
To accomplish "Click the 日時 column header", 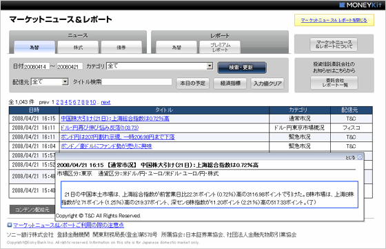I will pyautogui.click(x=34, y=110).
